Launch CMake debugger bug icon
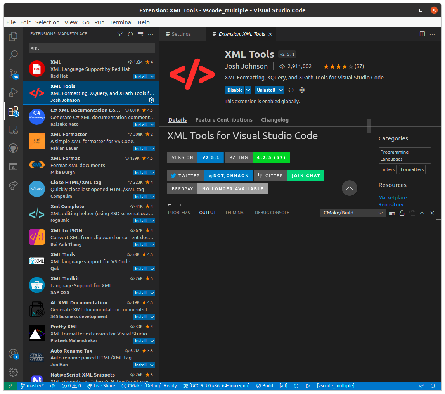 pos(296,386)
